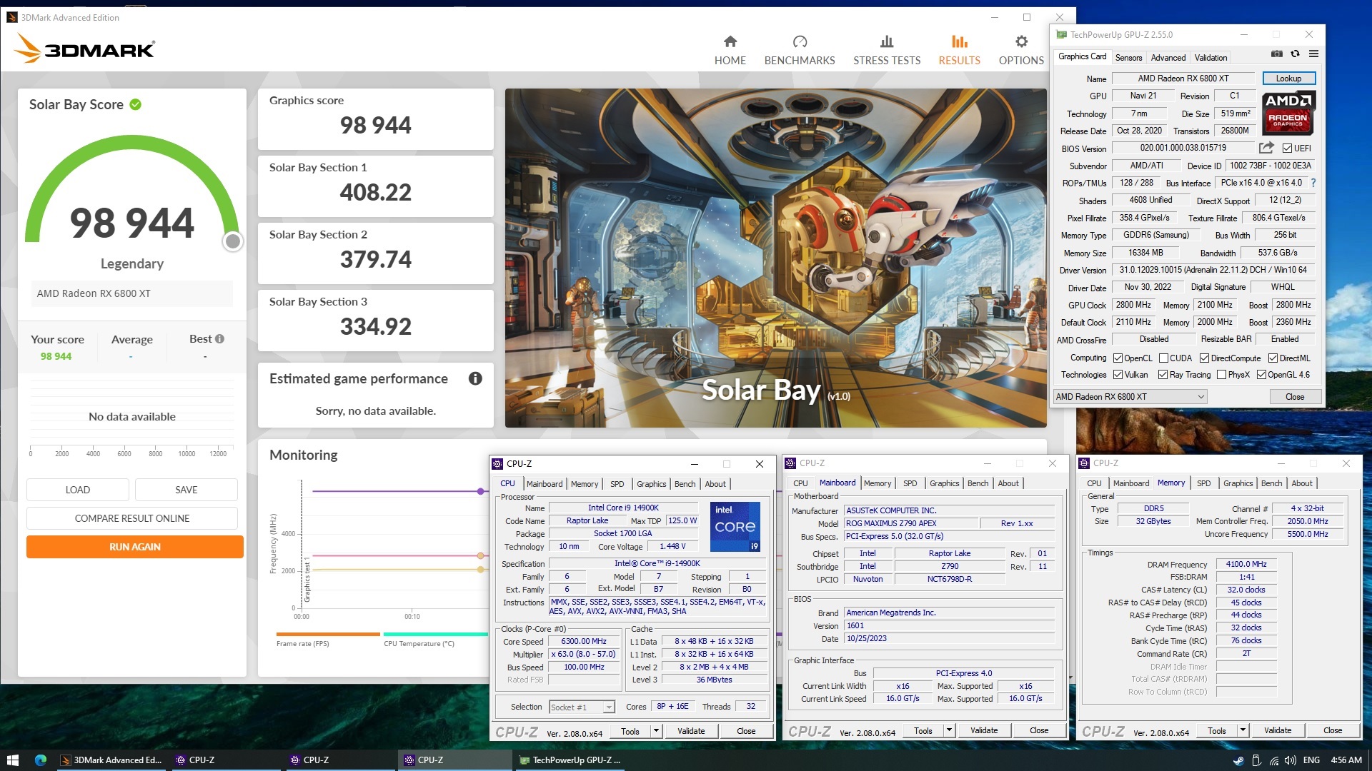1372x771 pixels.
Task: Click the Bus Interface question mark in GPU-Z
Action: coord(1313,183)
